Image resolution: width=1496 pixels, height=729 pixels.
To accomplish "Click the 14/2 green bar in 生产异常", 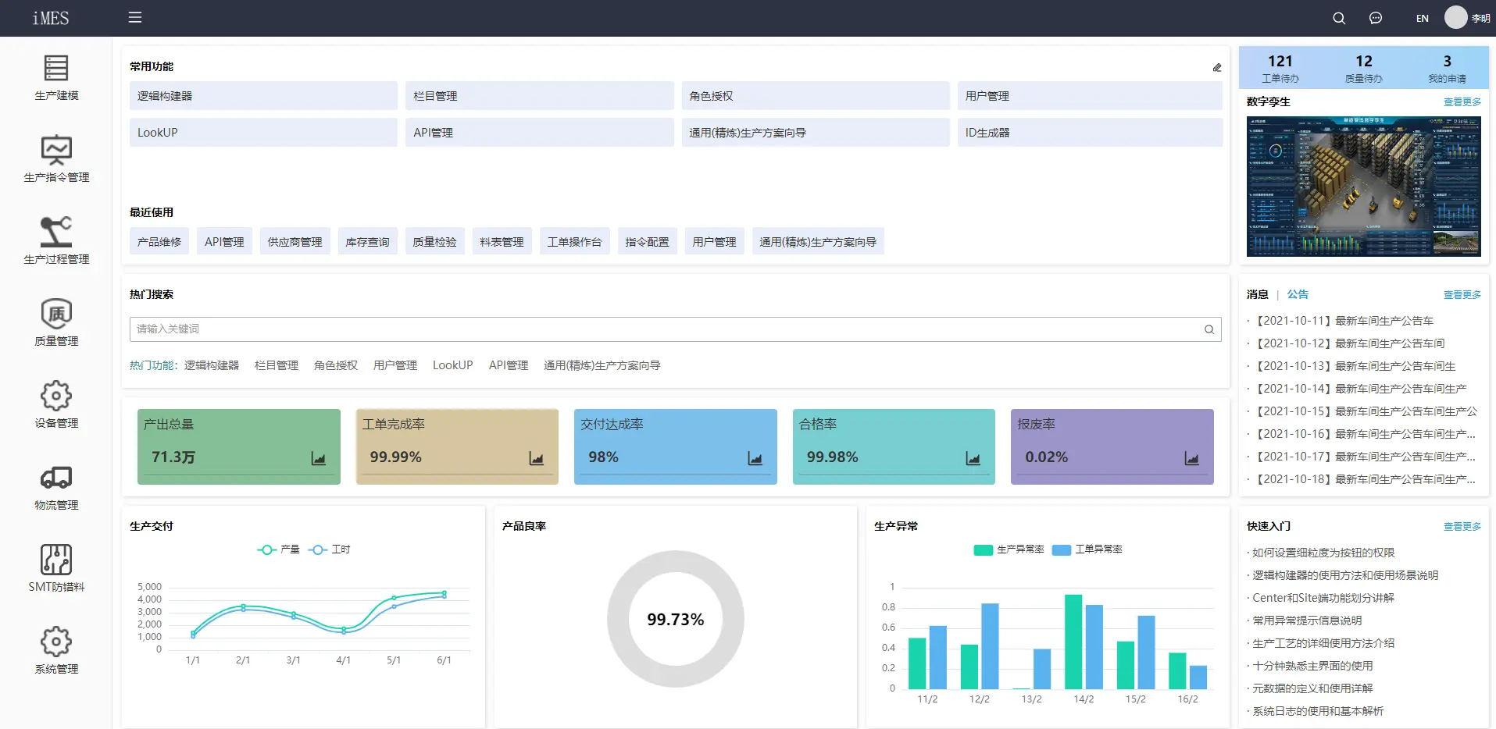I will [x=1073, y=642].
